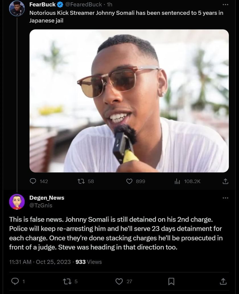The height and width of the screenshot is (294, 239).
Task: Reply to the Degen_News tweet
Action: tap(15, 281)
